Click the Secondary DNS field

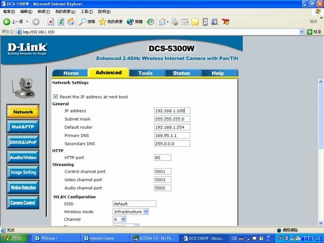(172, 144)
